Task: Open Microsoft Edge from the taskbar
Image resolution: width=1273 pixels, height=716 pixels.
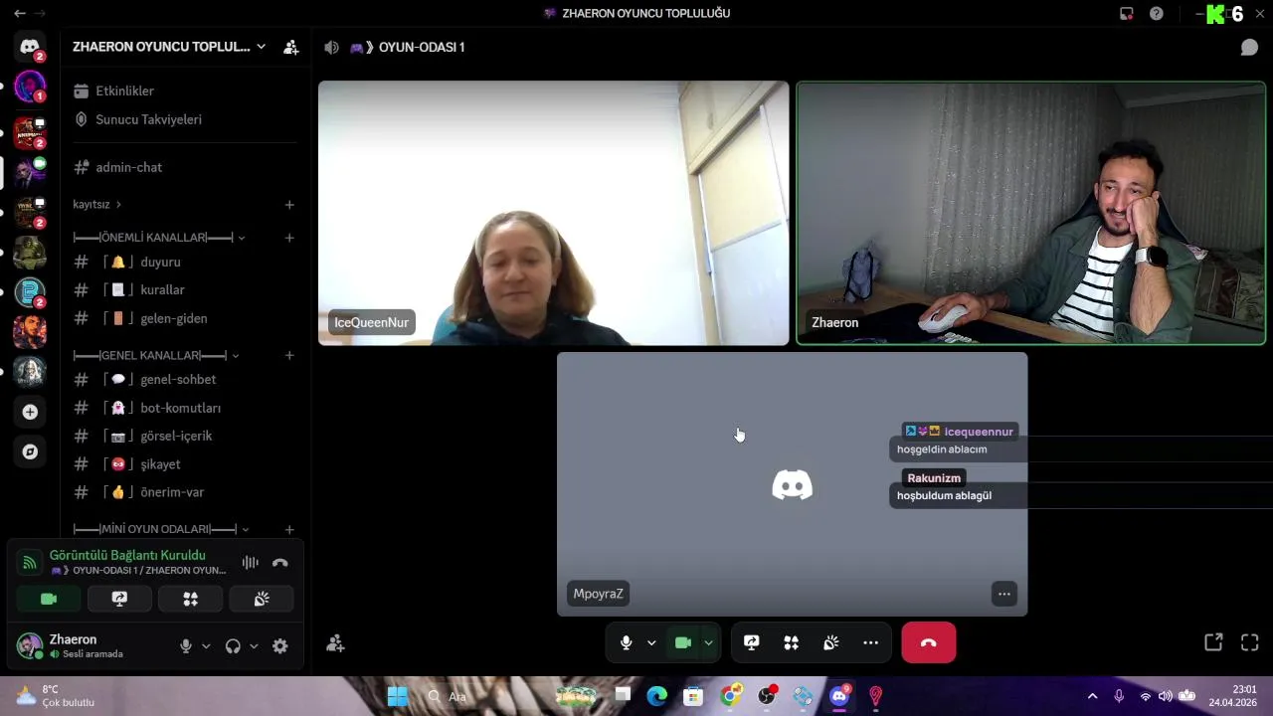Action: [656, 696]
